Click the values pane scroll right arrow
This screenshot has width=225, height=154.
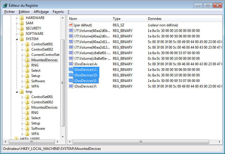point(219,142)
